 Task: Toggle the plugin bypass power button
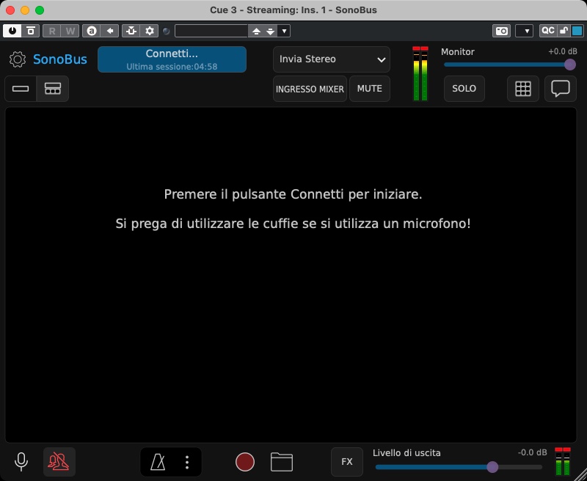click(12, 31)
